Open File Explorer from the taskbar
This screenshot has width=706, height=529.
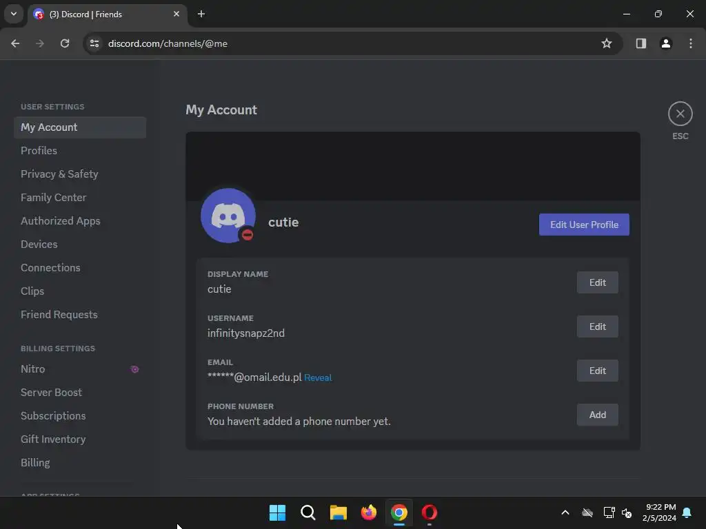(338, 512)
